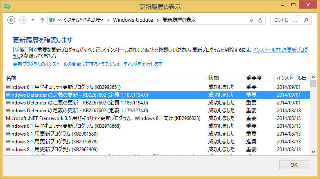Maximize the update history window
320x179 pixels.
[x=293, y=5]
